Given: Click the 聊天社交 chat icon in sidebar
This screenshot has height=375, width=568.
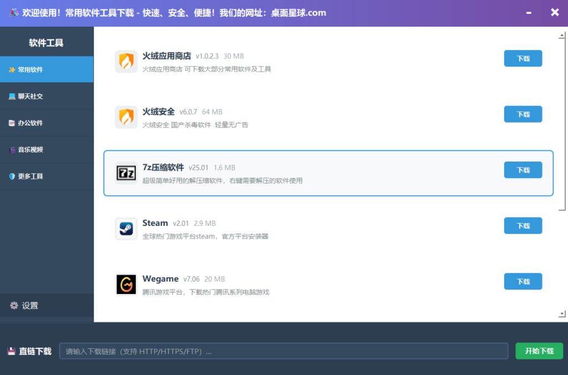Looking at the screenshot, I should point(11,96).
